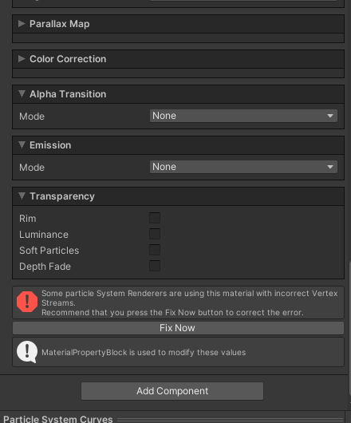Image resolution: width=351 pixels, height=423 pixels.
Task: Expand the Color Correction foldout triangle
Action: 22,59
